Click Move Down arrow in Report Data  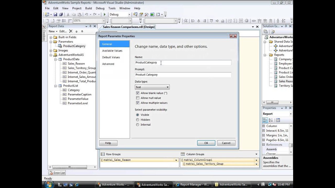pyautogui.click(x=82, y=31)
